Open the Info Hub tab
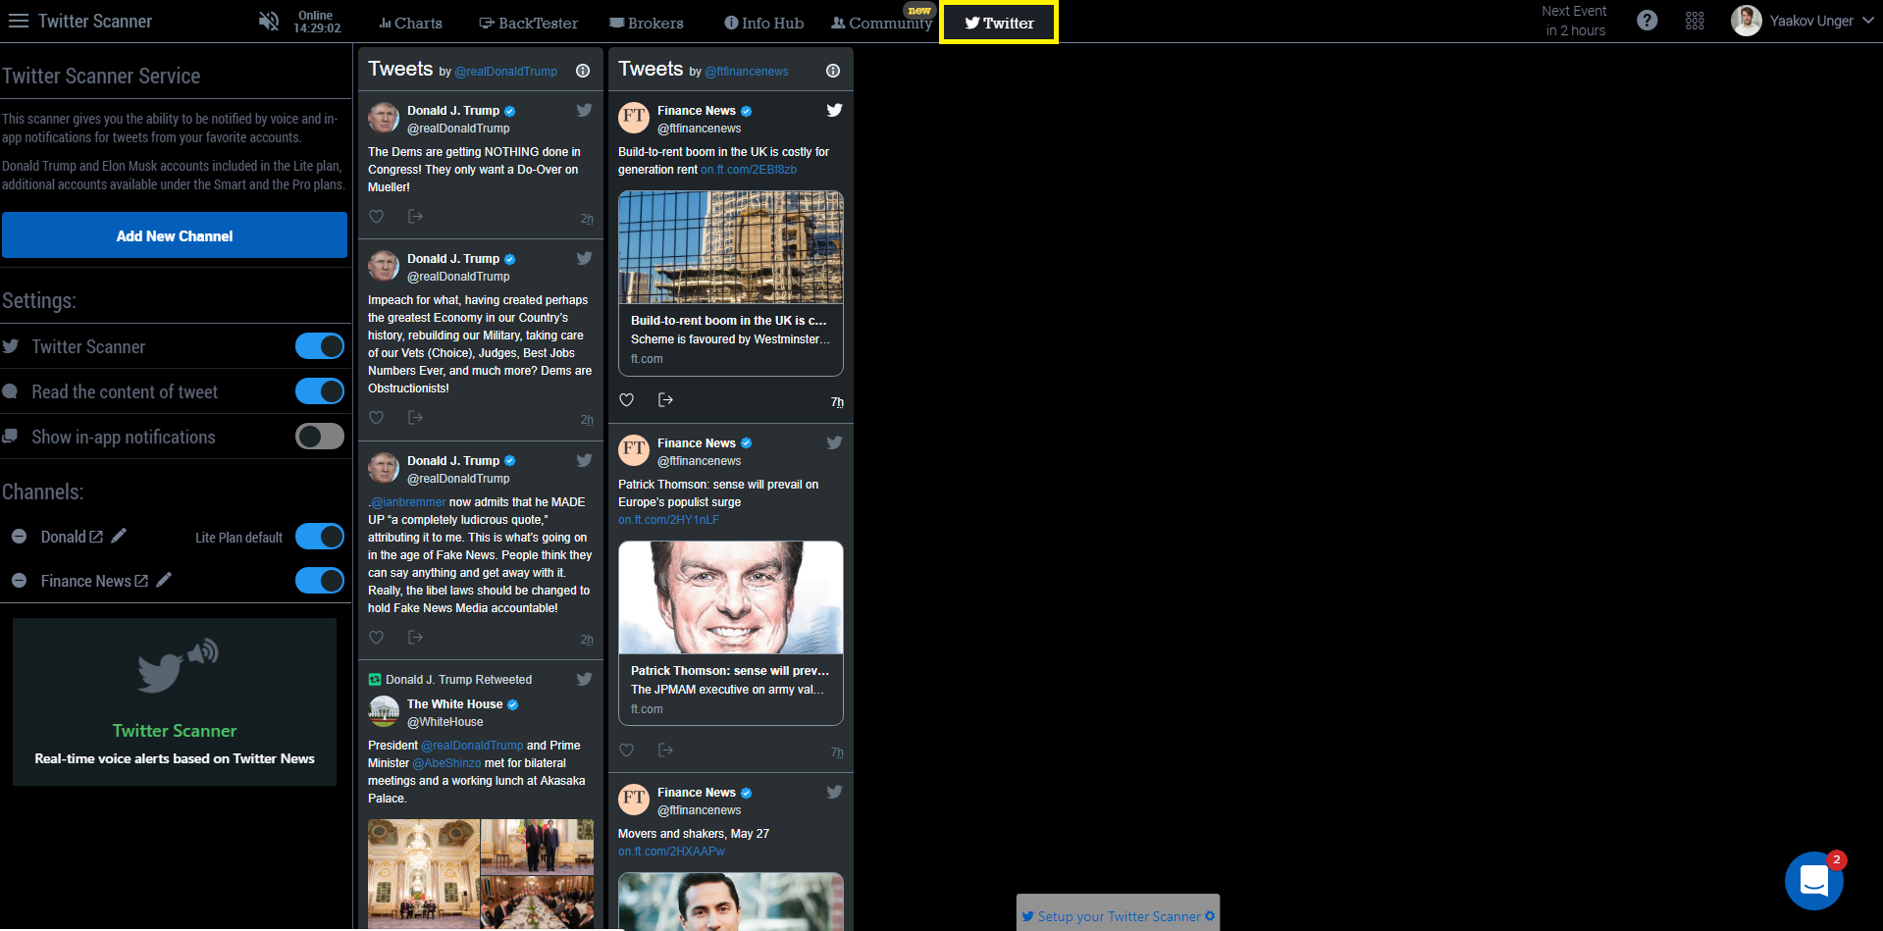 [x=763, y=23]
